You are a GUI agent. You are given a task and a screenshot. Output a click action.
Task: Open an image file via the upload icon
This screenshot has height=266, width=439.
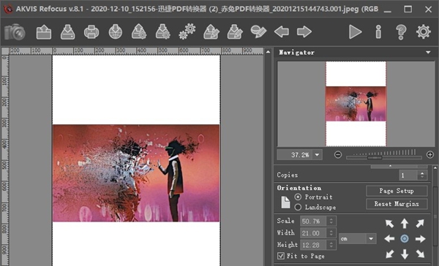click(44, 32)
